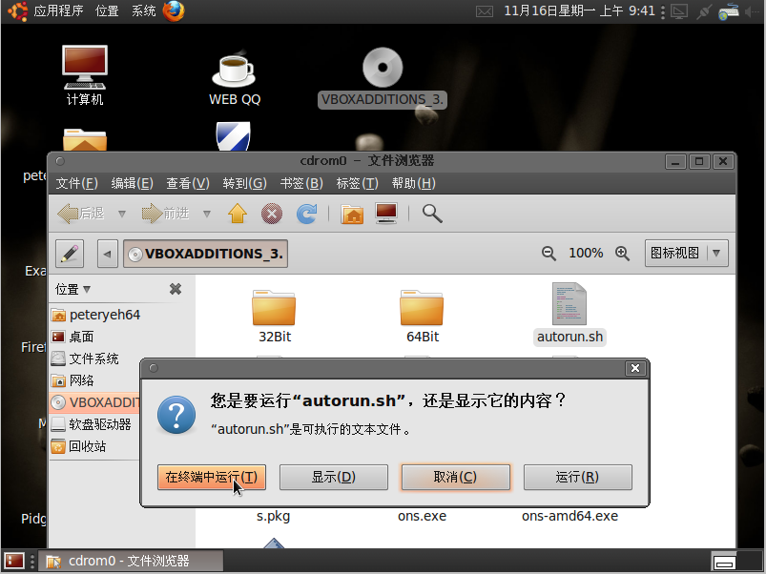Select the 64Bit folder icon
Viewport: 766px width, 574px height.
422,307
